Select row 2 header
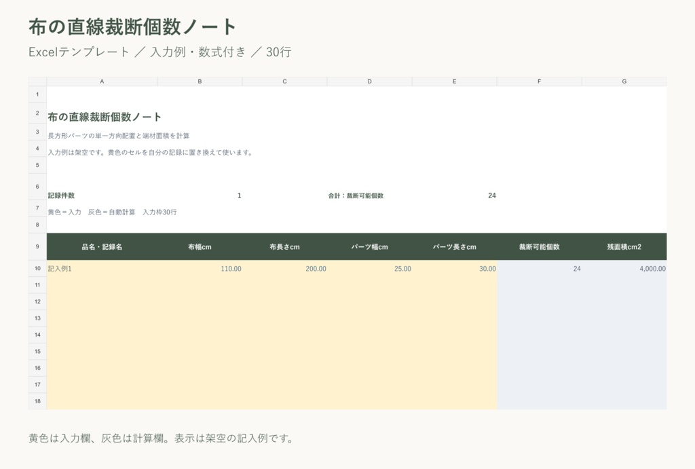 (x=38, y=113)
